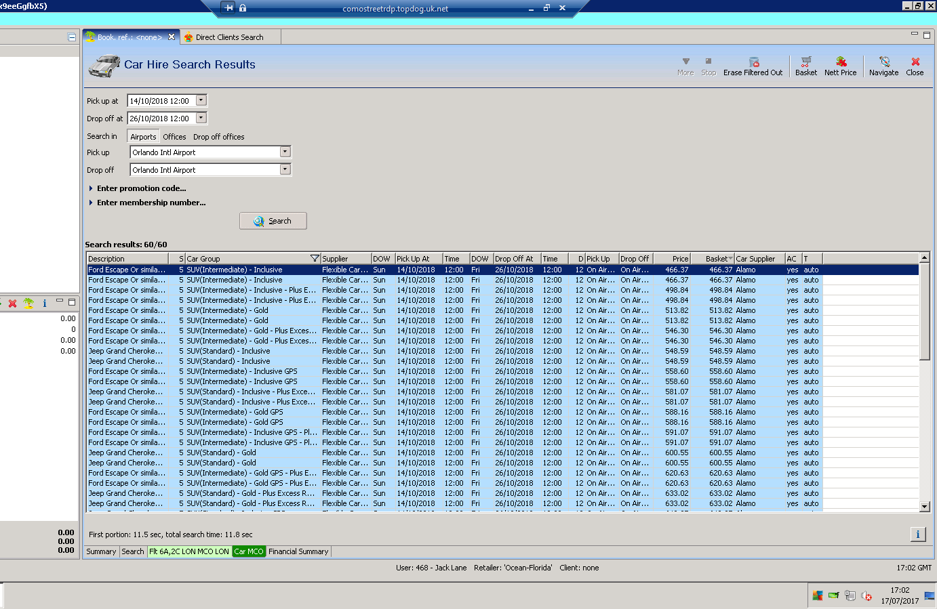Click the palm tree icon in left panel
The height and width of the screenshot is (609, 937).
pyautogui.click(x=28, y=303)
